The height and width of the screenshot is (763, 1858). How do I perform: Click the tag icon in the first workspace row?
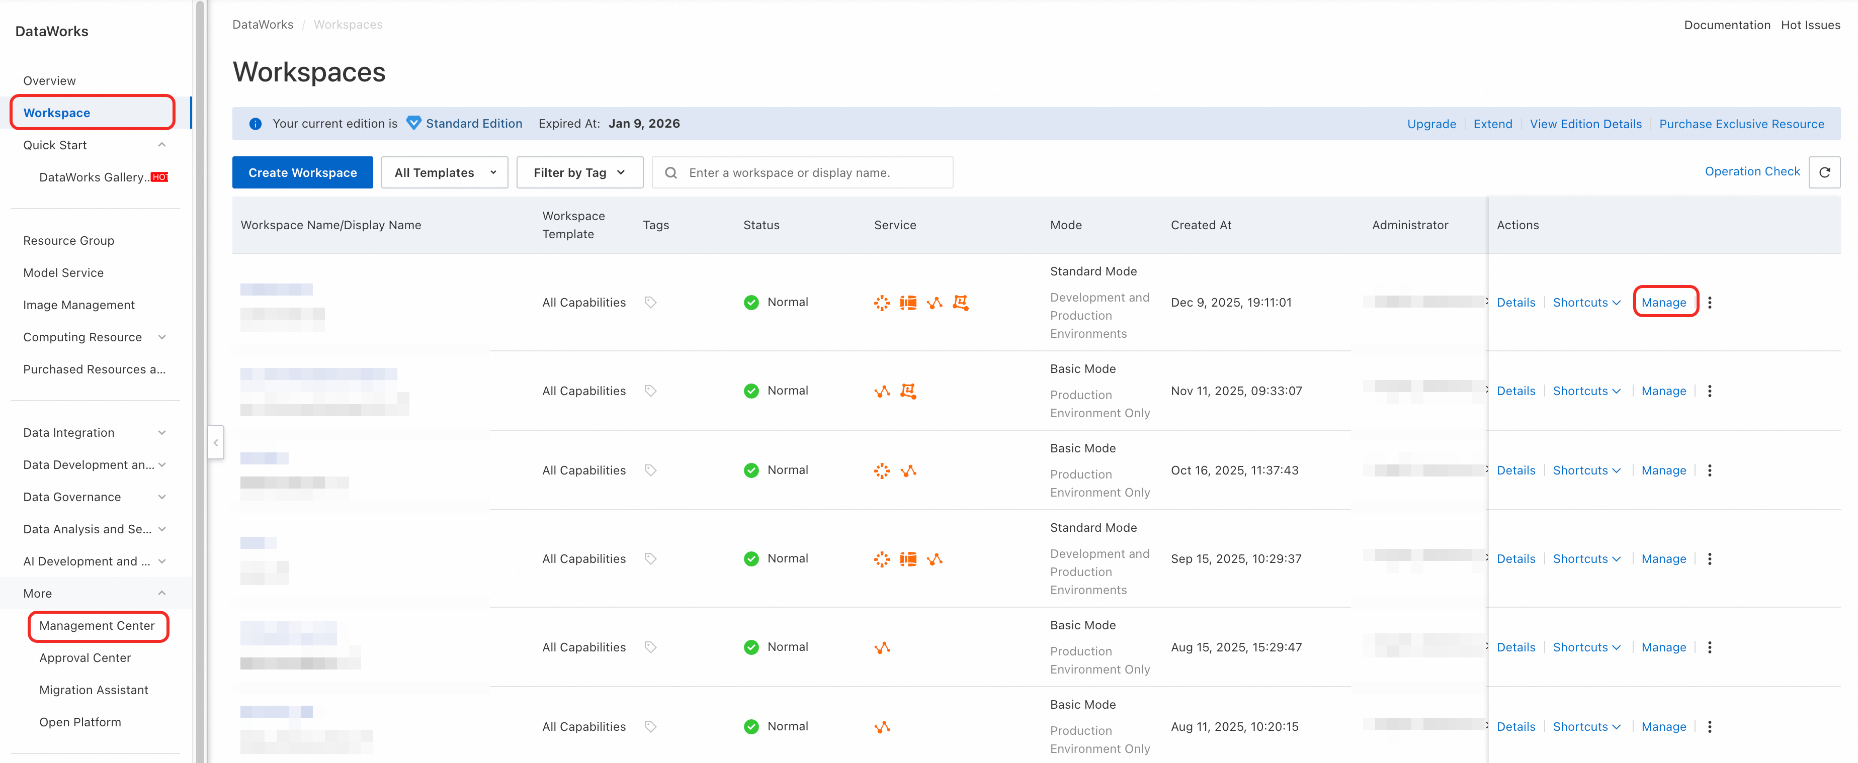(650, 303)
